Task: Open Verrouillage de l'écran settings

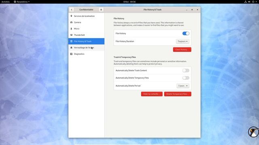Action: [86, 48]
